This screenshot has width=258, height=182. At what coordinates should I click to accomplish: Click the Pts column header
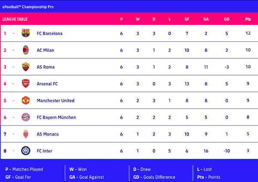coord(248,19)
